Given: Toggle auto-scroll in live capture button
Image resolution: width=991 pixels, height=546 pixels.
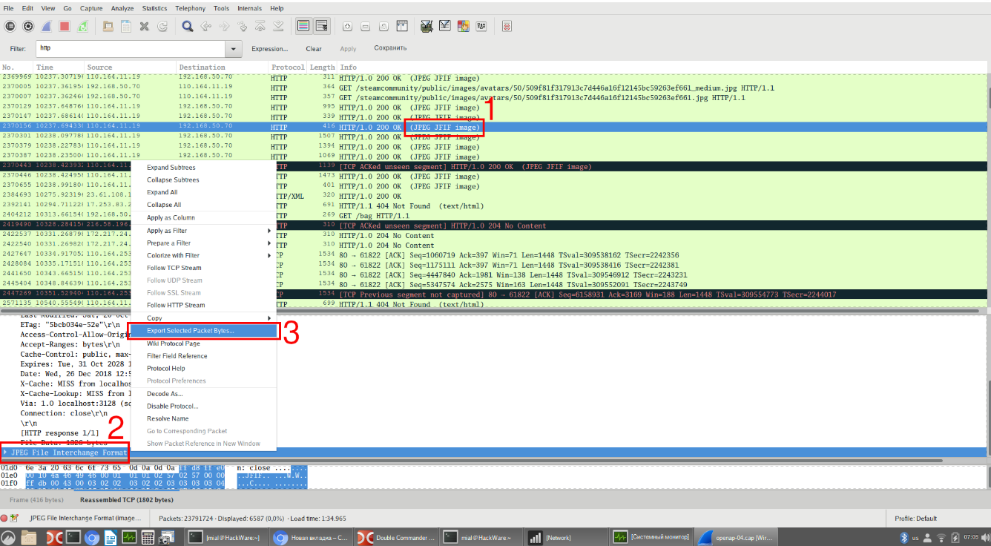Looking at the screenshot, I should click(322, 26).
